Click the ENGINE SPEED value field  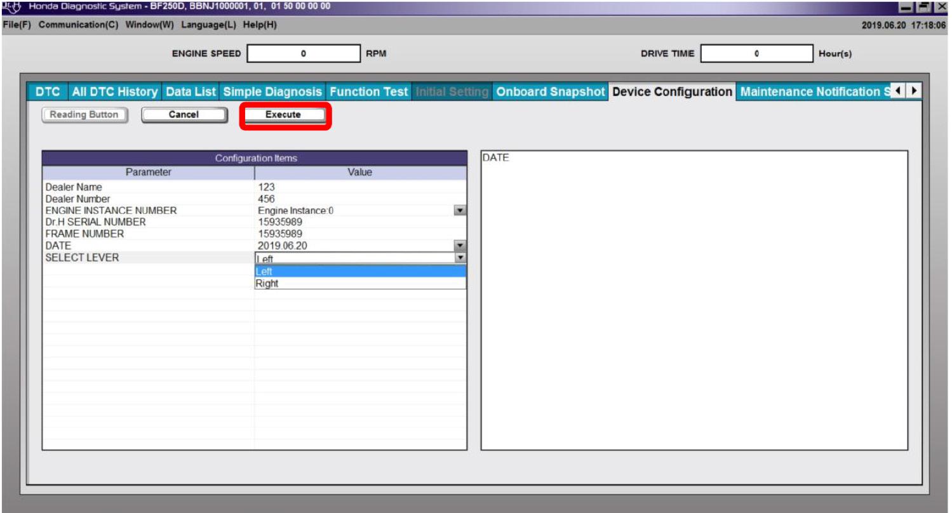304,54
